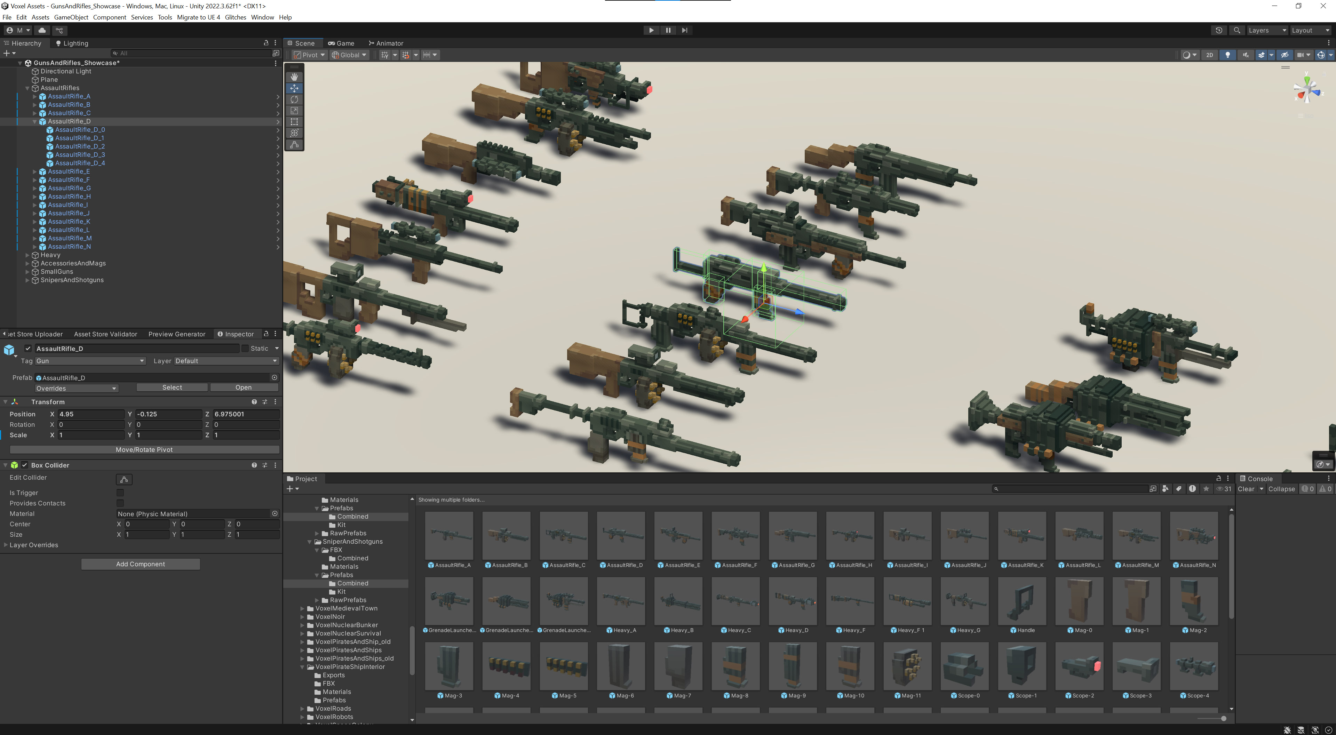Screen dimensions: 1336x735
Task: Click the Pause button
Action: 668,30
